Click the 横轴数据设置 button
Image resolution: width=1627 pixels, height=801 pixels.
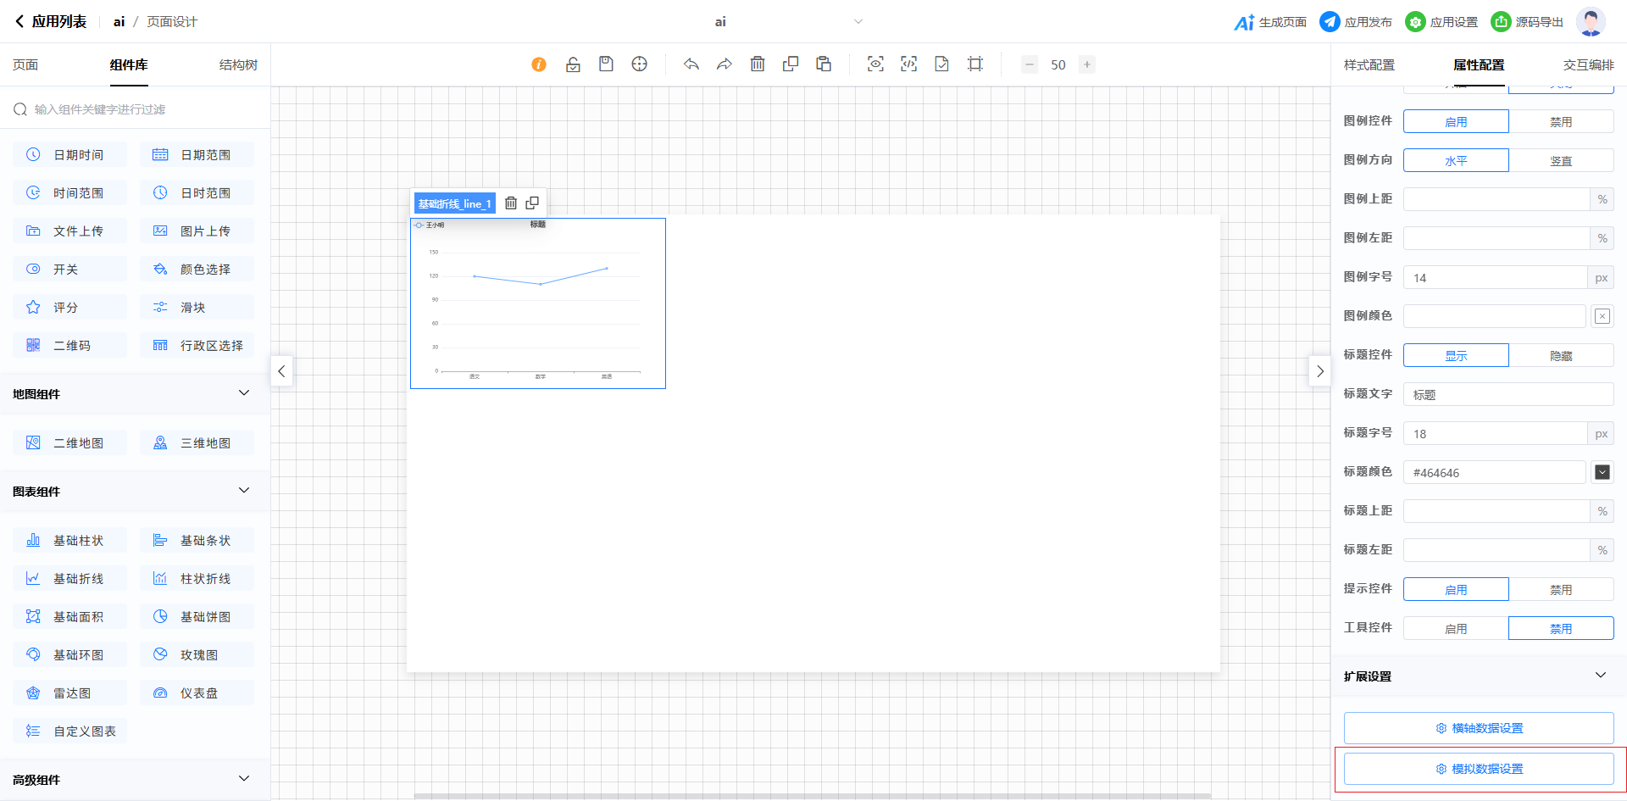point(1479,728)
